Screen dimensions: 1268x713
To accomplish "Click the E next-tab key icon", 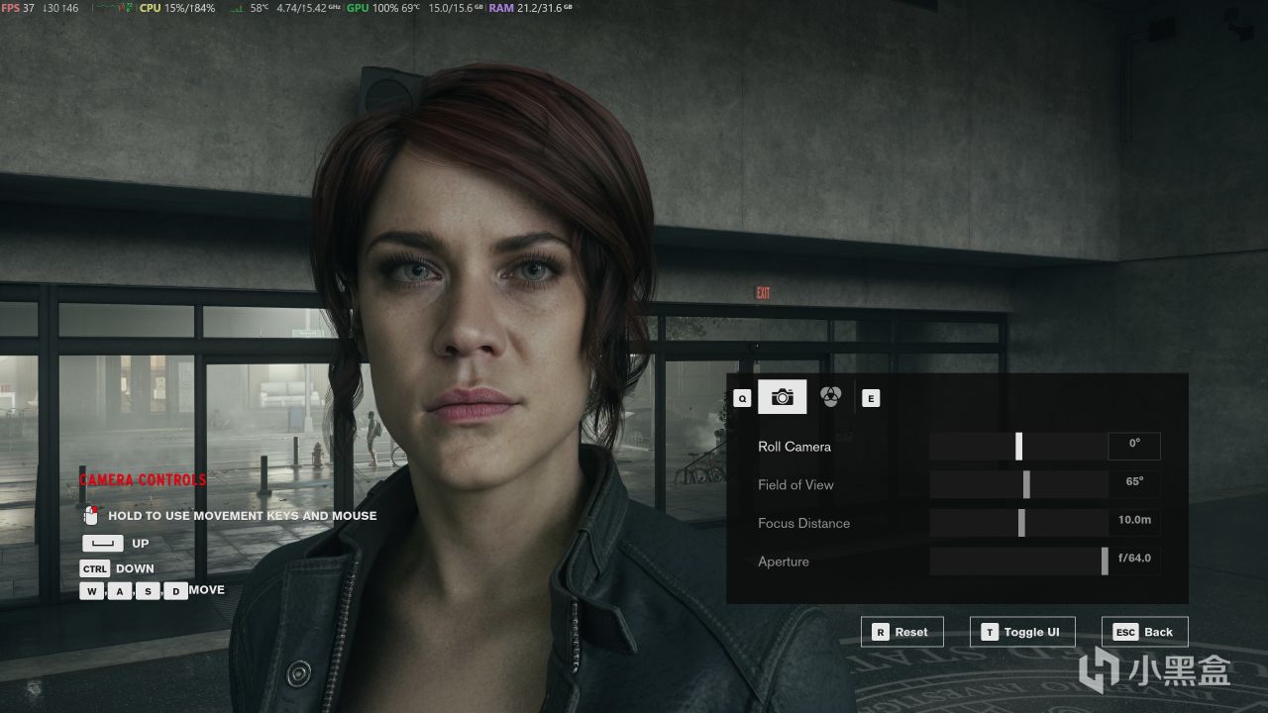I will [x=871, y=398].
